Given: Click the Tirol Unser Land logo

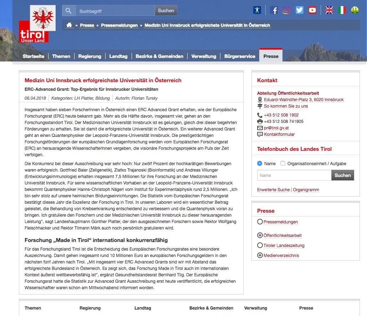Looking at the screenshot, I should click(37, 24).
